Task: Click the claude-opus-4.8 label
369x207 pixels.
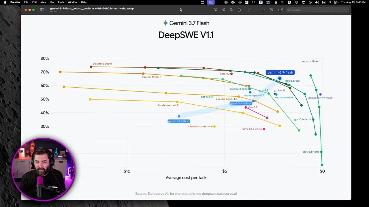Action: [x=227, y=99]
